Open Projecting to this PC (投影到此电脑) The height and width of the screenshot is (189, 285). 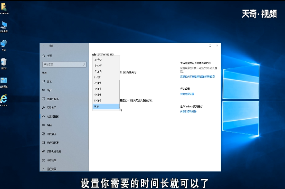(64, 151)
